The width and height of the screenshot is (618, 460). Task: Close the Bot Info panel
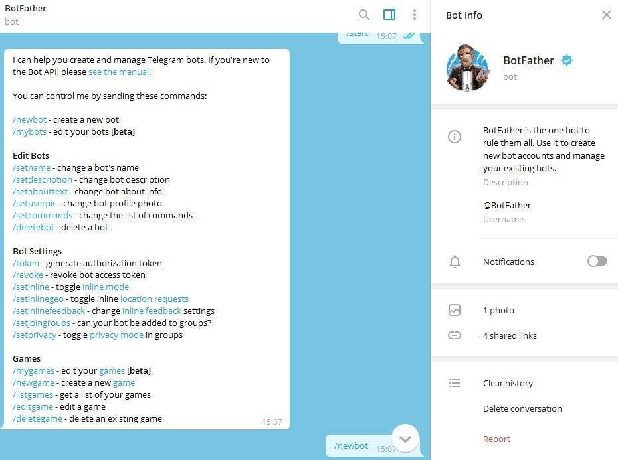(x=606, y=15)
